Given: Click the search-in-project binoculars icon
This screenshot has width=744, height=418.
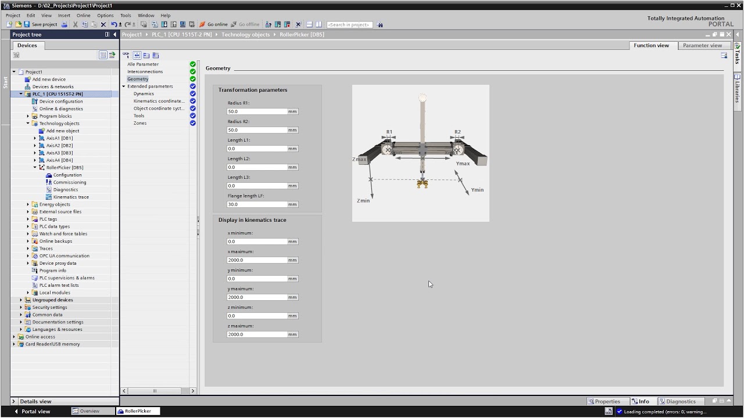Looking at the screenshot, I should (x=380, y=24).
